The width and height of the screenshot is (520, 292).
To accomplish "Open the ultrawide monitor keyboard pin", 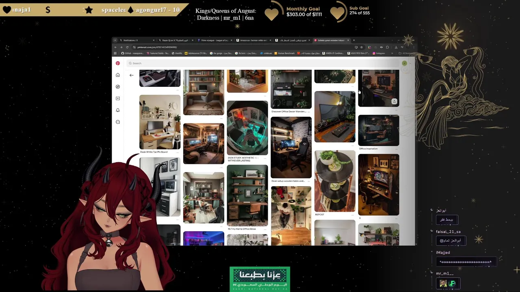I will tap(335, 117).
